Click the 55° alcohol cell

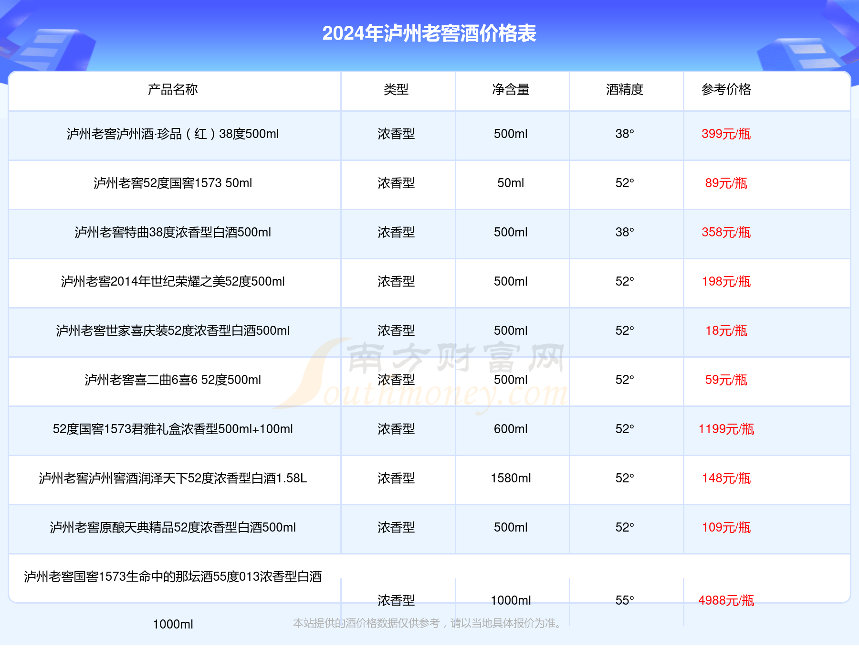tap(625, 600)
